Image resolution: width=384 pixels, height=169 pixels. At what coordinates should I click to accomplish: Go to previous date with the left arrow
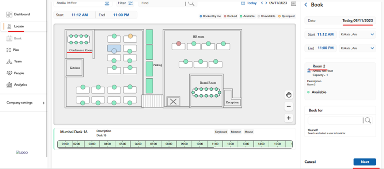coord(262,3)
